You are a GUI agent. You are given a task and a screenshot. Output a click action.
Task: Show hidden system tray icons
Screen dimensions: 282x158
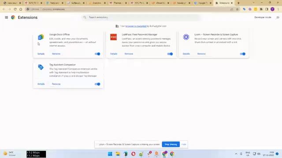(x=236, y=154)
